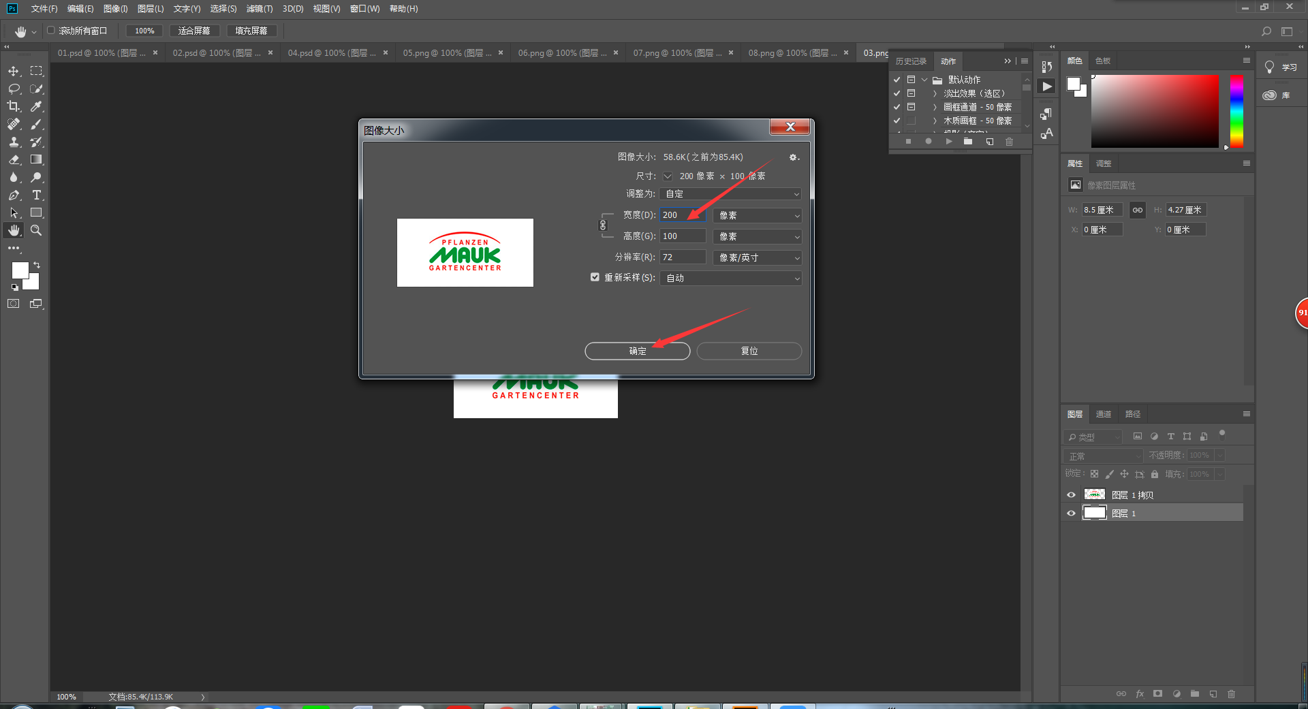Click the Actions panel play button
The height and width of the screenshot is (709, 1308).
tap(948, 142)
